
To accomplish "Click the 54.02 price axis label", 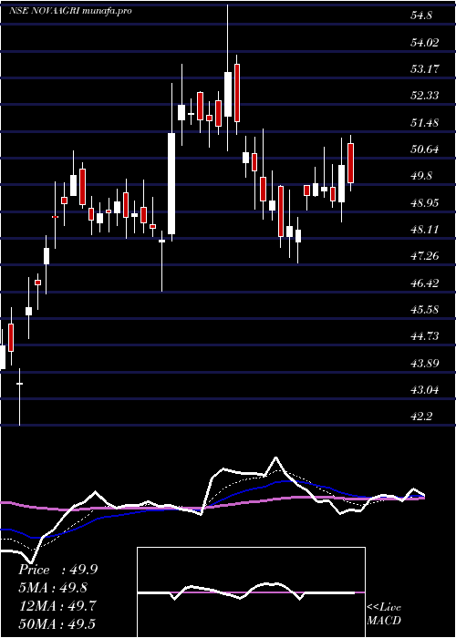I will [x=426, y=42].
